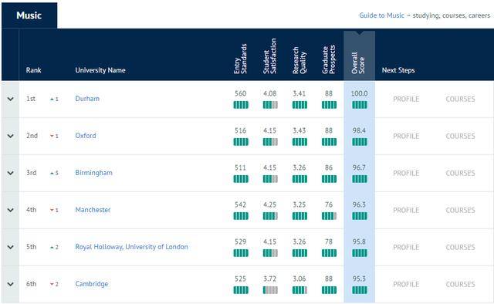Image resolution: width=494 pixels, height=304 pixels.
Task: Select Oxford's research quality value 3.43
Action: 299,130
